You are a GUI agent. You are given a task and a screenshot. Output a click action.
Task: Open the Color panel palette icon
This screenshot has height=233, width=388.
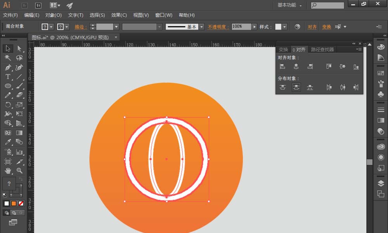click(381, 47)
